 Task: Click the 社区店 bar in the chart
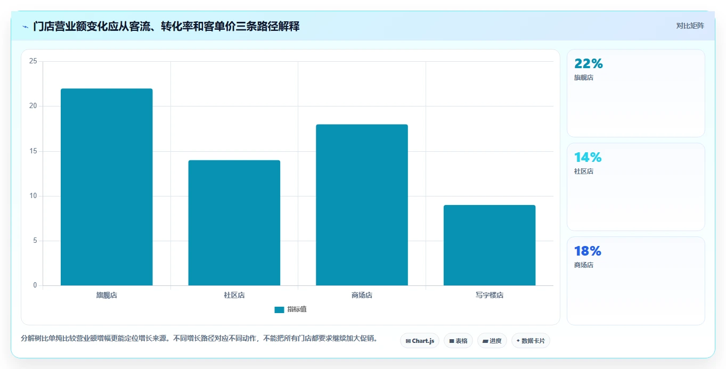point(234,223)
